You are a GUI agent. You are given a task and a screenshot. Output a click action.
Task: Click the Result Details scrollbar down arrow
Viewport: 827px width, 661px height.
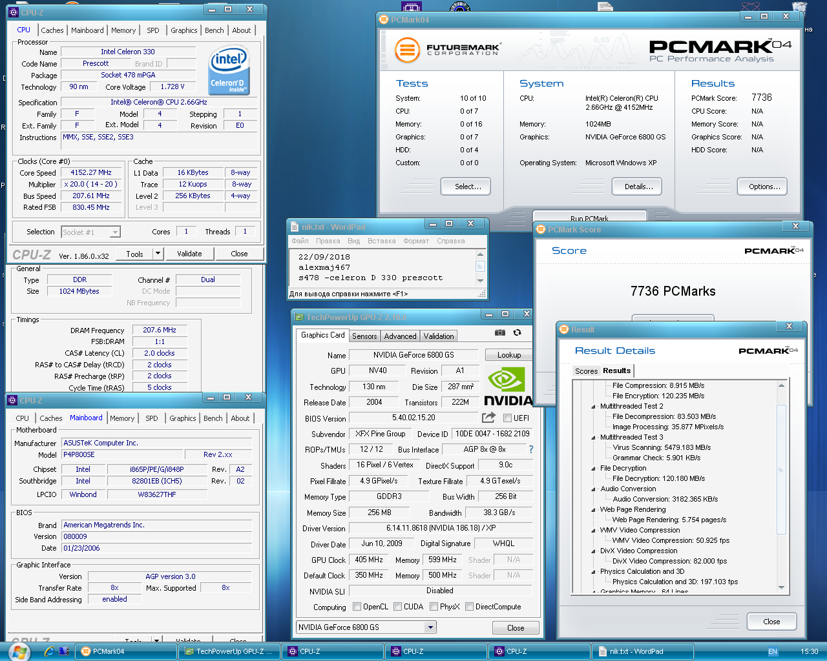pyautogui.click(x=781, y=587)
